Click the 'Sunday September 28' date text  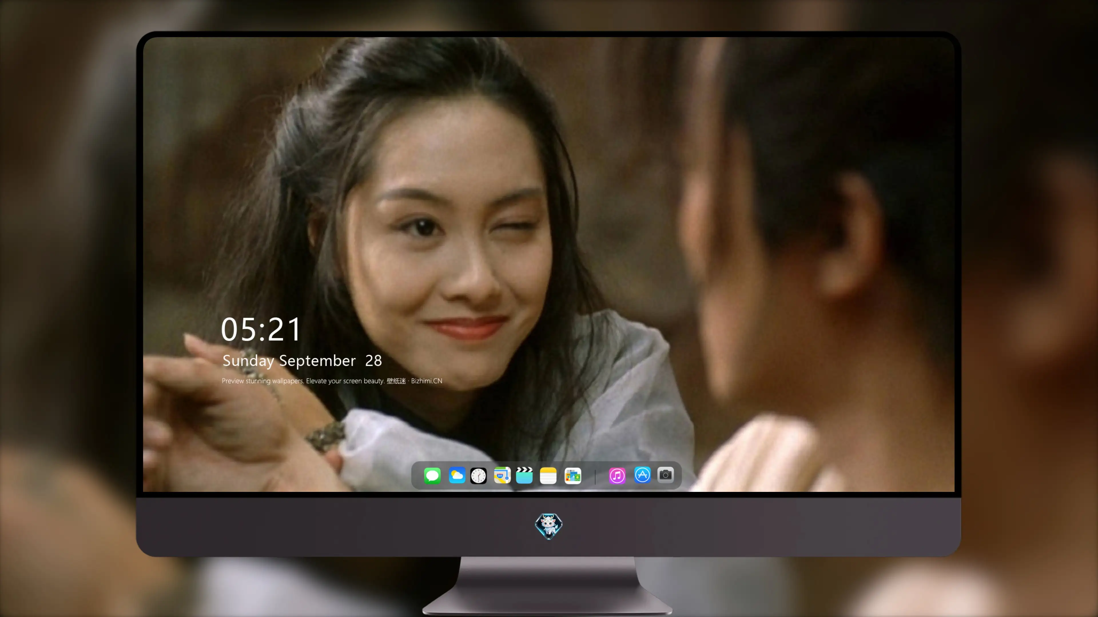[x=302, y=361]
